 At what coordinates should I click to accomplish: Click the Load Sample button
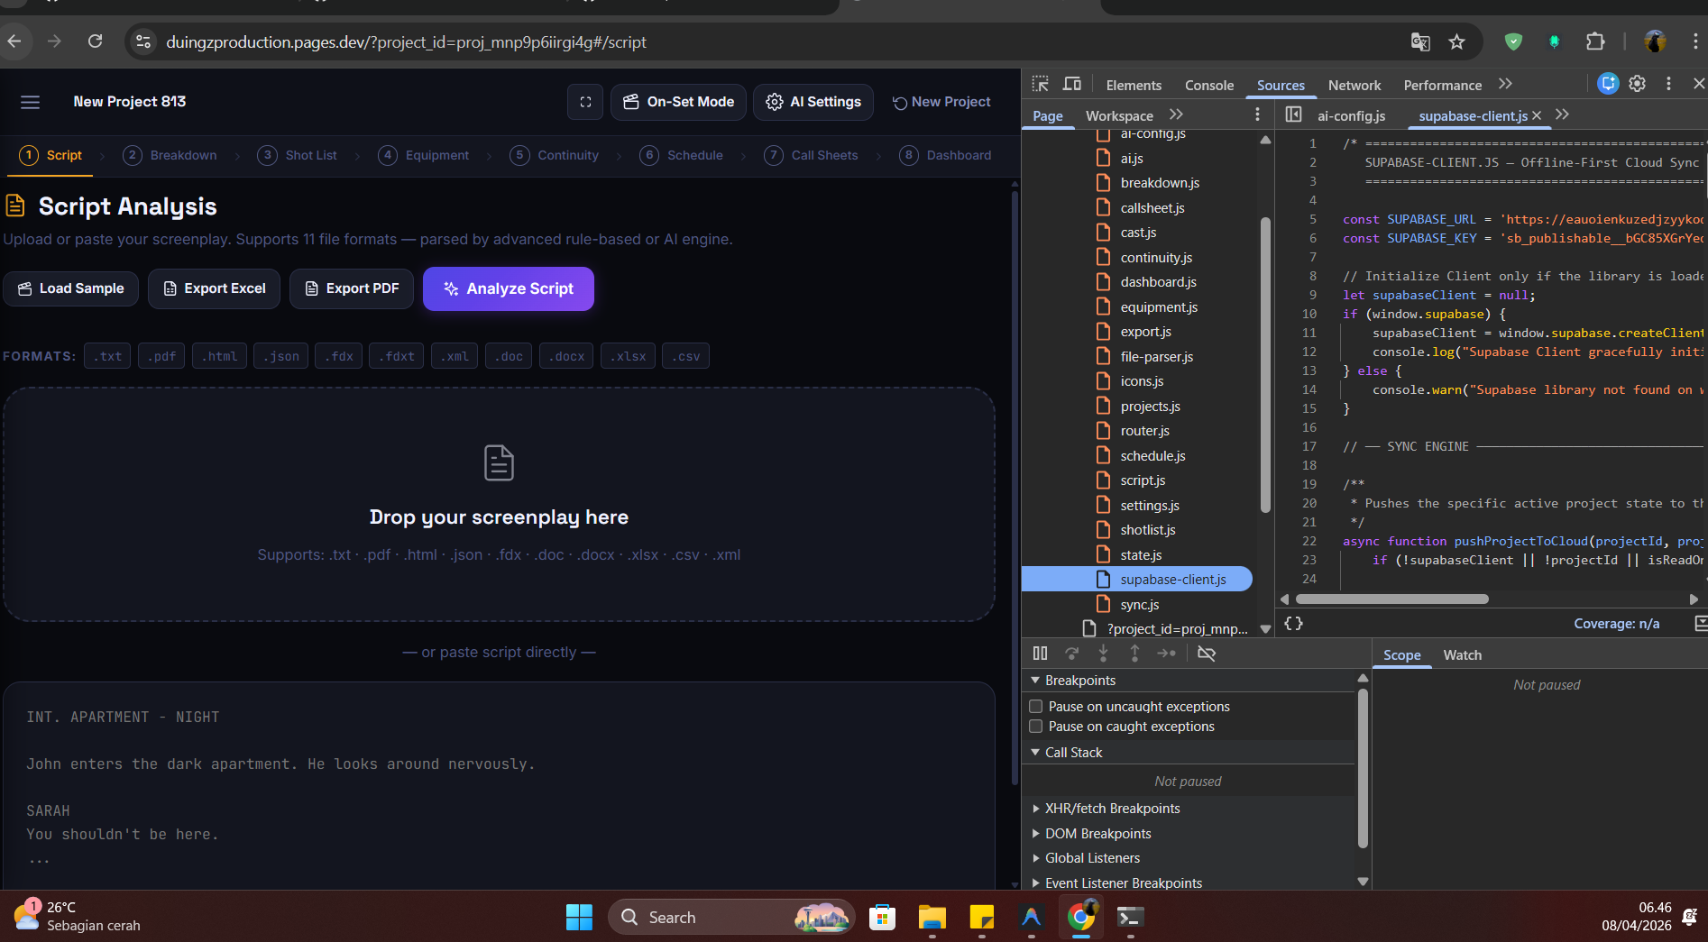(70, 288)
